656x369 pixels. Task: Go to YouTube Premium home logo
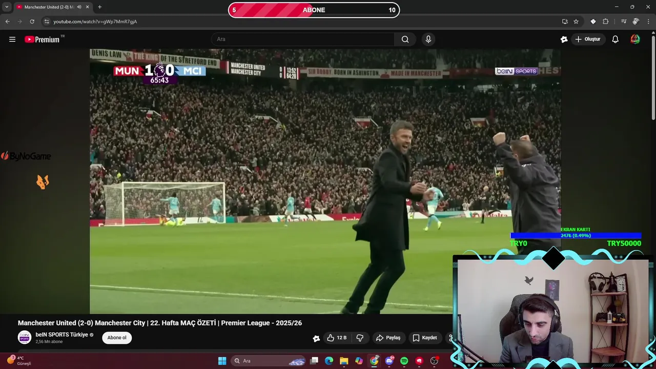(x=42, y=39)
